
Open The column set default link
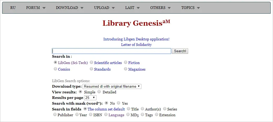pyautogui.click(x=106, y=109)
